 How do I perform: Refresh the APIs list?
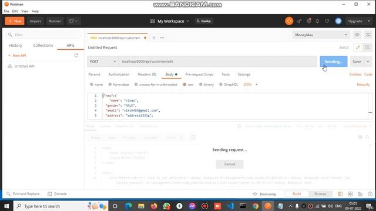coord(76,56)
